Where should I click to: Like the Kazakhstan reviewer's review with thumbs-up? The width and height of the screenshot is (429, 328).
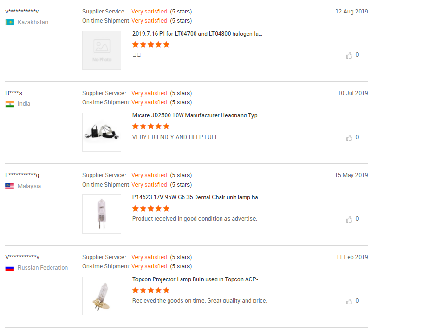tap(349, 55)
